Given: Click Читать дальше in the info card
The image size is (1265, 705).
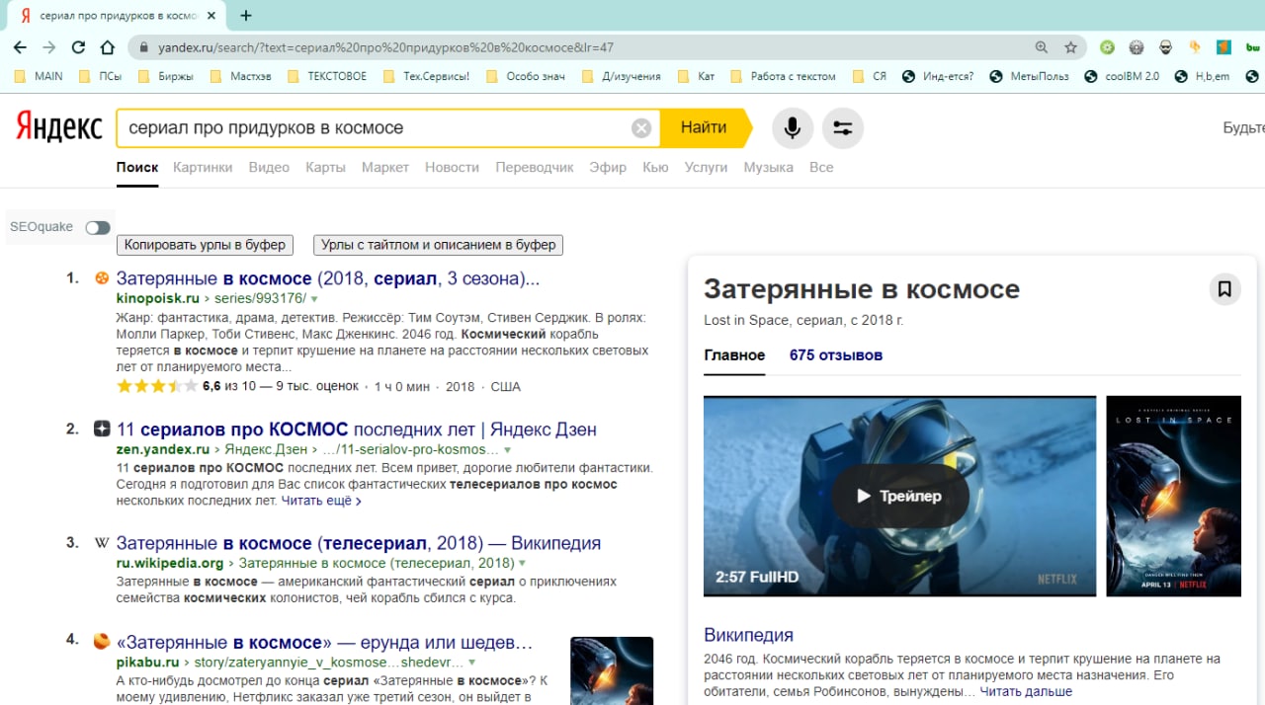Looking at the screenshot, I should click(1026, 691).
